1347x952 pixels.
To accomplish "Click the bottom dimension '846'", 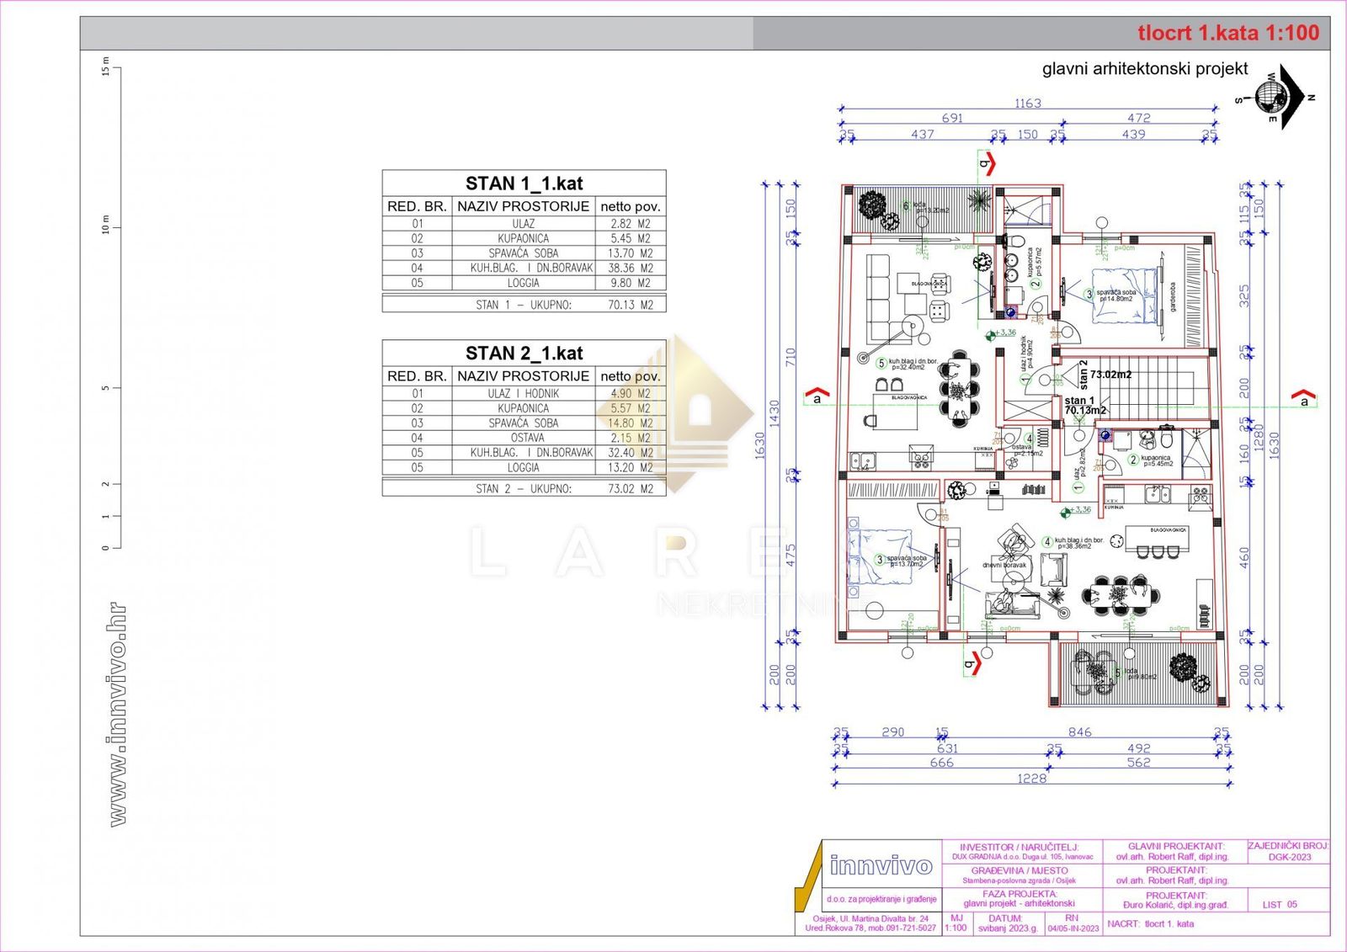I will [1080, 732].
